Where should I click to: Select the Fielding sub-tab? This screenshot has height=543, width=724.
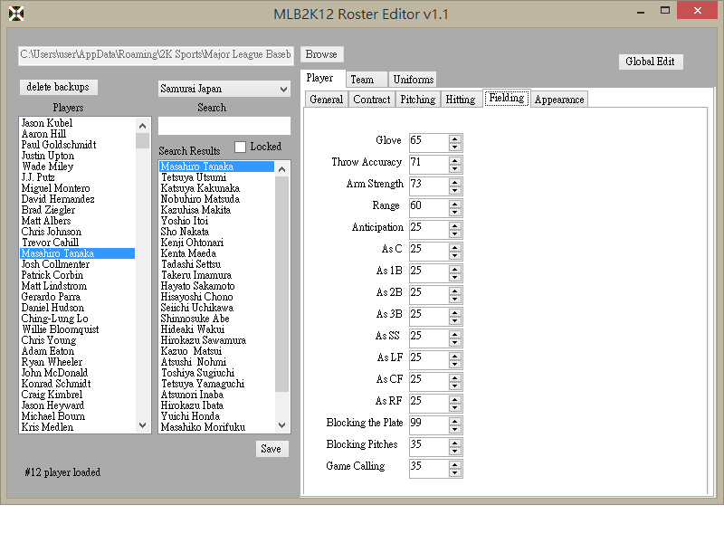point(507,98)
